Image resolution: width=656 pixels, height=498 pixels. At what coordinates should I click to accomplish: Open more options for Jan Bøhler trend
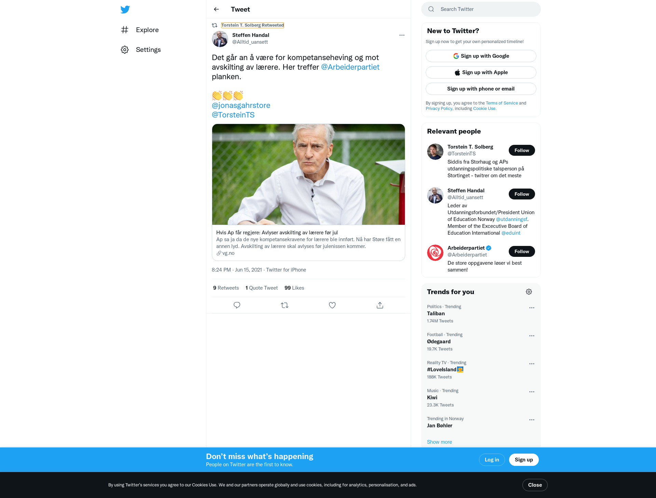(x=532, y=420)
